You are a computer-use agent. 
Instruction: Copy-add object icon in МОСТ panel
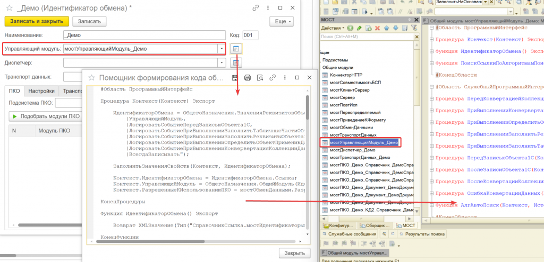369,28
